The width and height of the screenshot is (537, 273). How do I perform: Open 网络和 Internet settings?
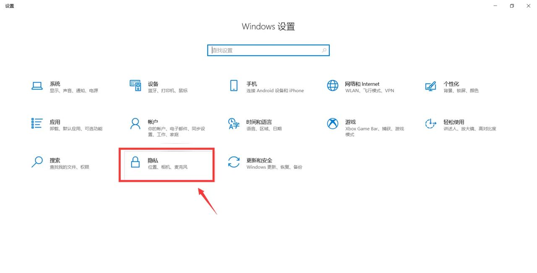pyautogui.click(x=332, y=85)
